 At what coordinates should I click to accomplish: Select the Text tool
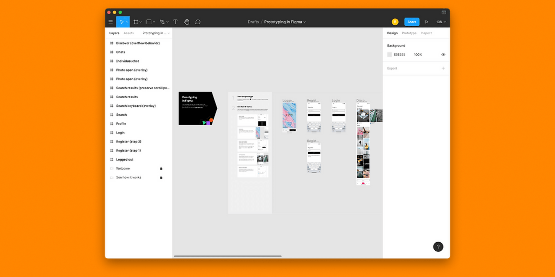click(175, 22)
